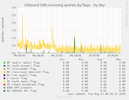Select the 'RD (recursion desired) flag' label
The width and height of the screenshot is (129, 100).
click(x=28, y=72)
